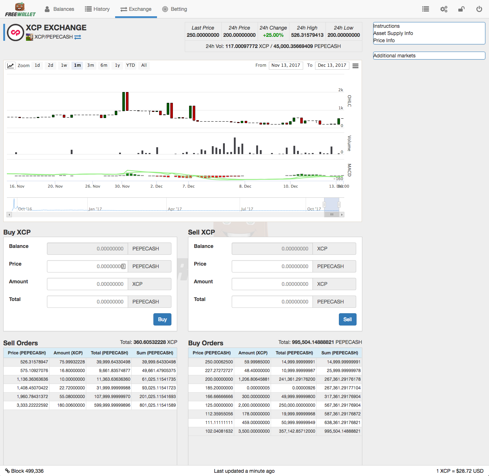Click the autofill icon in Buy Price field
This screenshot has height=476, width=489.
[123, 266]
